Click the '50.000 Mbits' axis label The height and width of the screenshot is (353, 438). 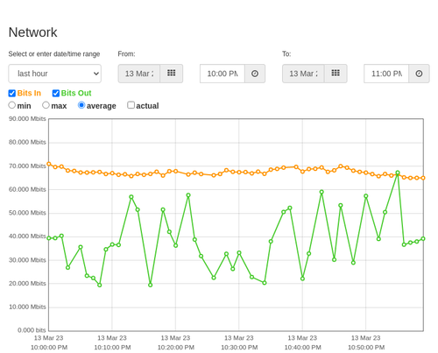[27, 213]
